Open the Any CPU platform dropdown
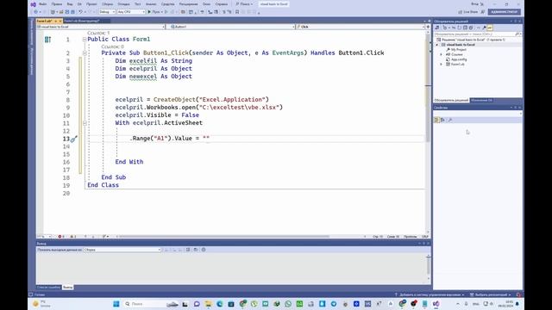 tap(131, 12)
